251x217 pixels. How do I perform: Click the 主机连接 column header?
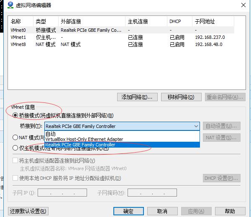point(146,21)
